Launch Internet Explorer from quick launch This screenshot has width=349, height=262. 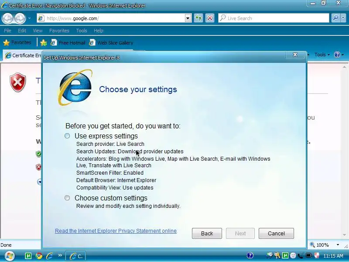49,256
